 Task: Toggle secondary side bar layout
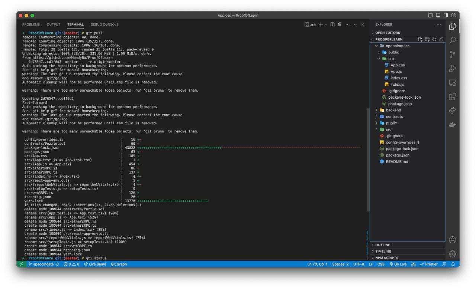[x=446, y=15]
